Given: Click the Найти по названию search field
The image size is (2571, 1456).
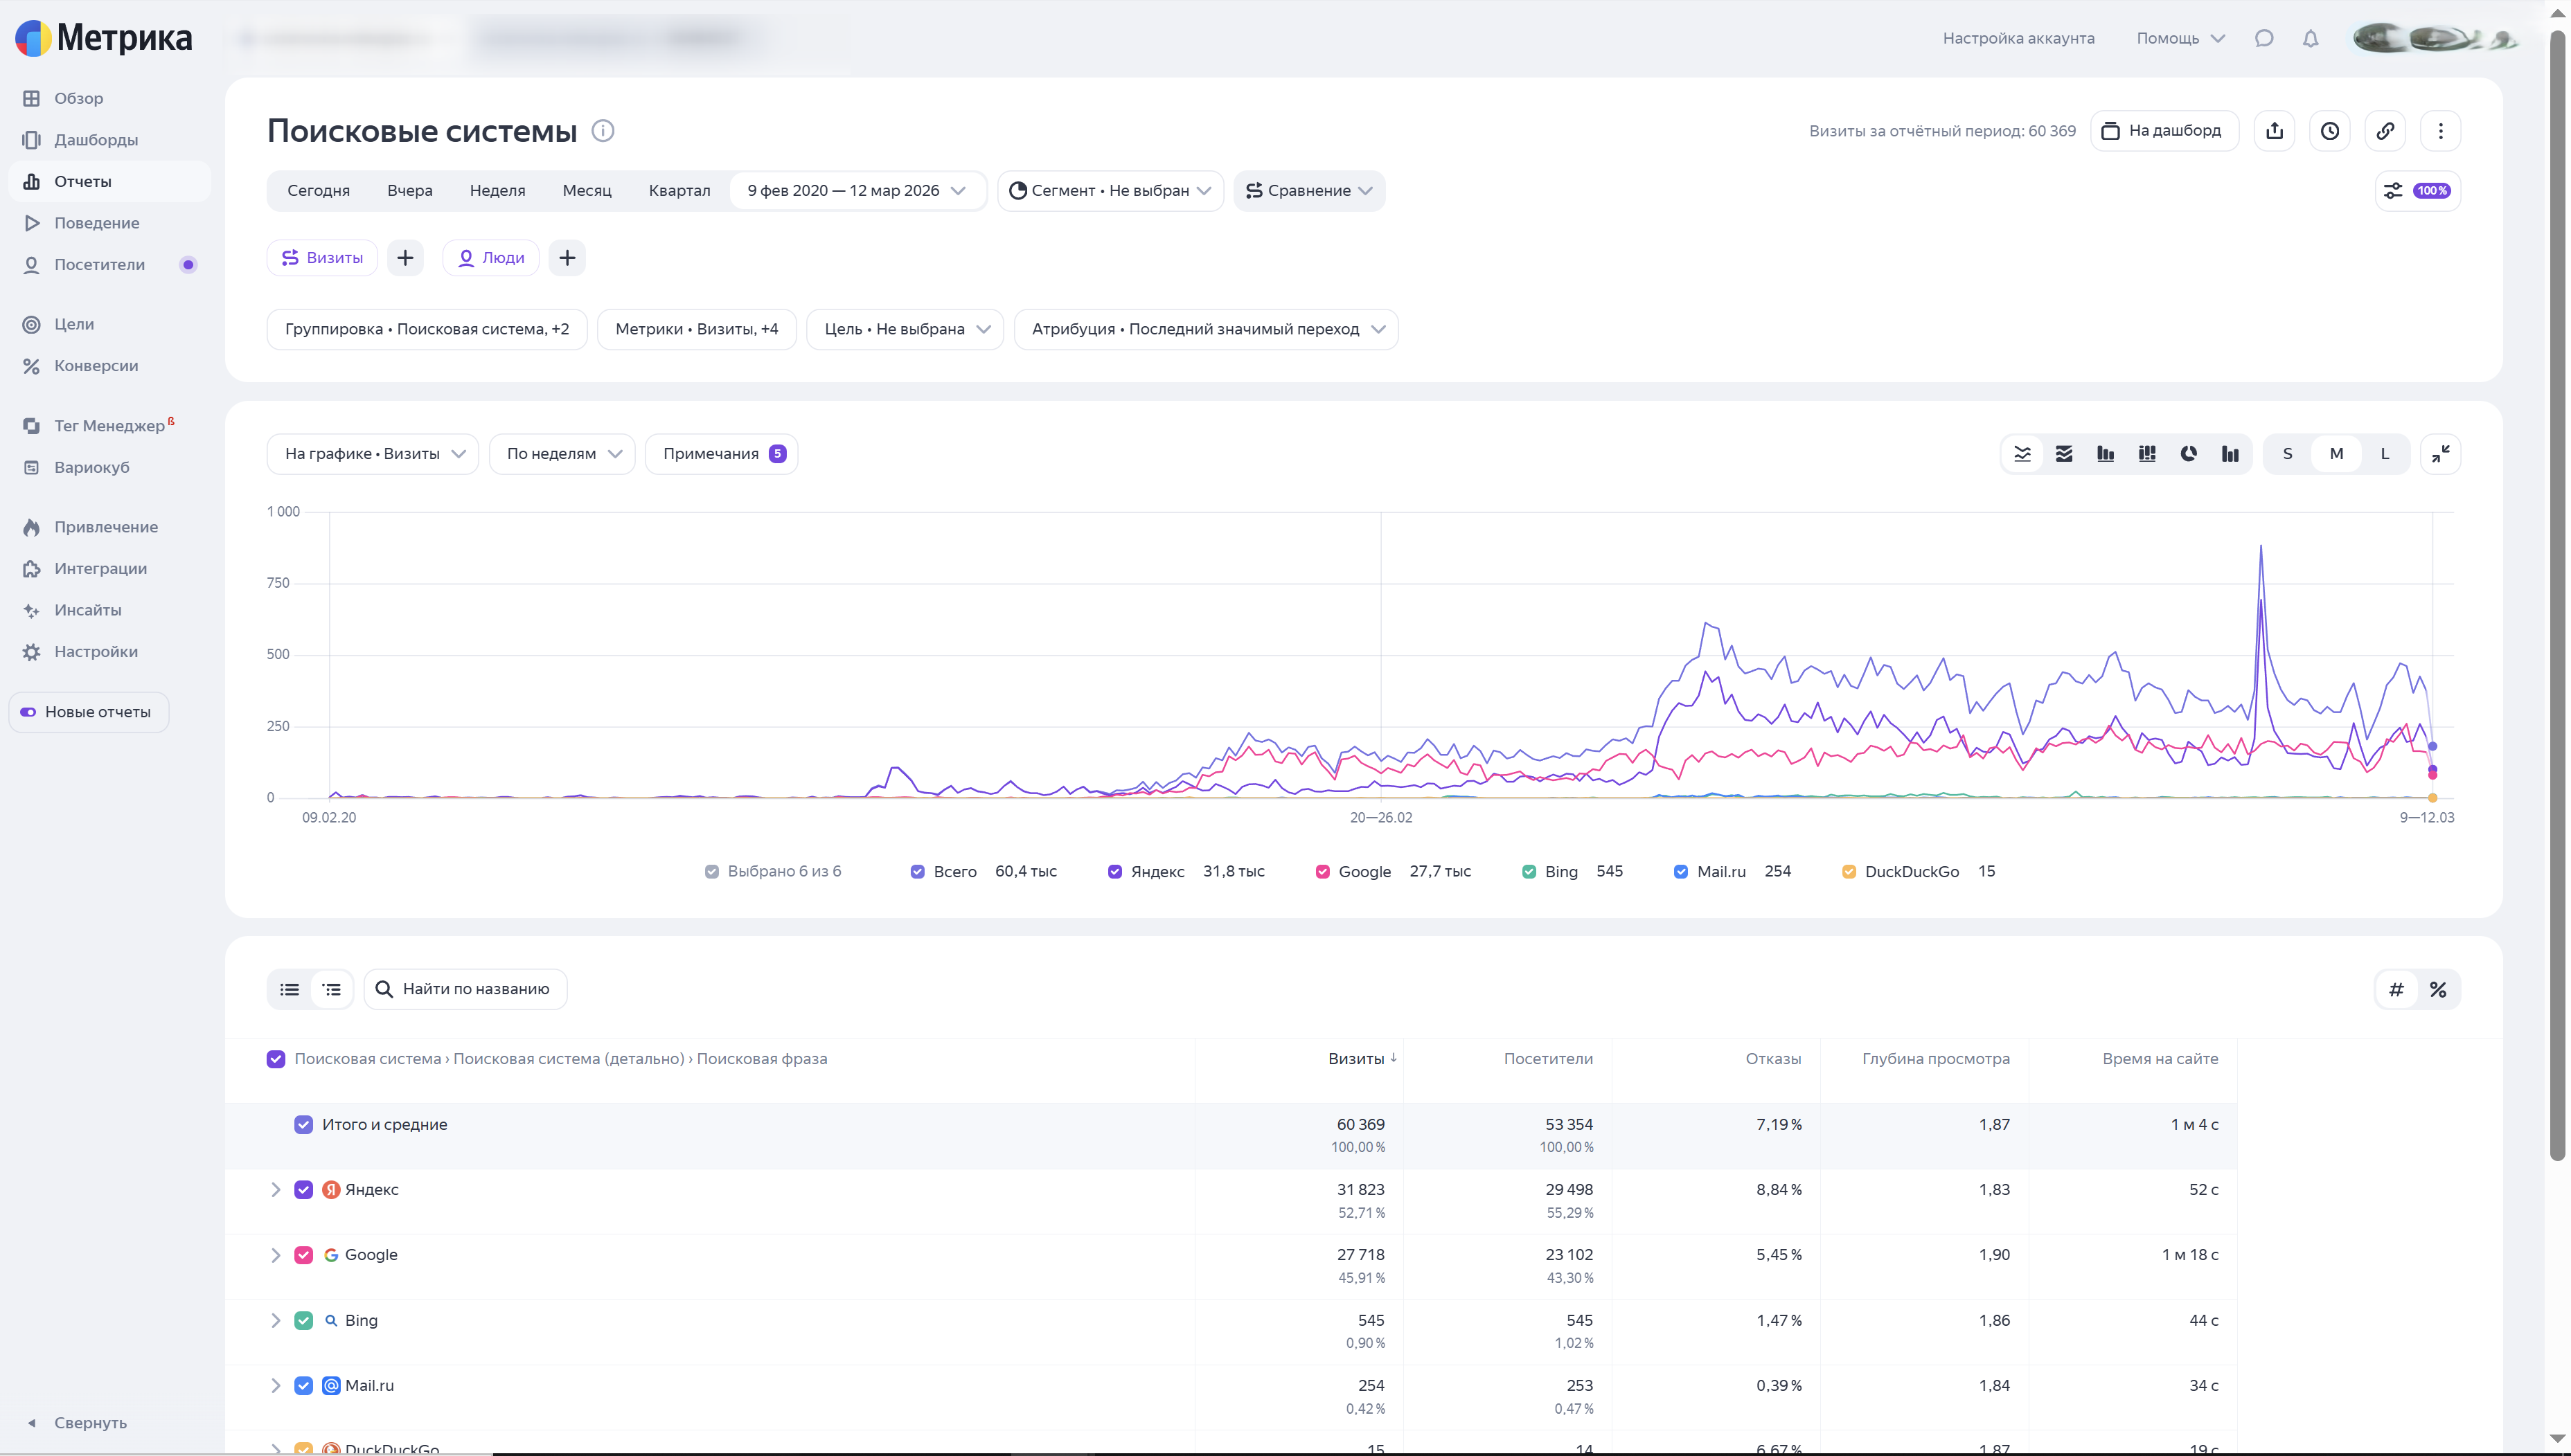Looking at the screenshot, I should point(466,989).
